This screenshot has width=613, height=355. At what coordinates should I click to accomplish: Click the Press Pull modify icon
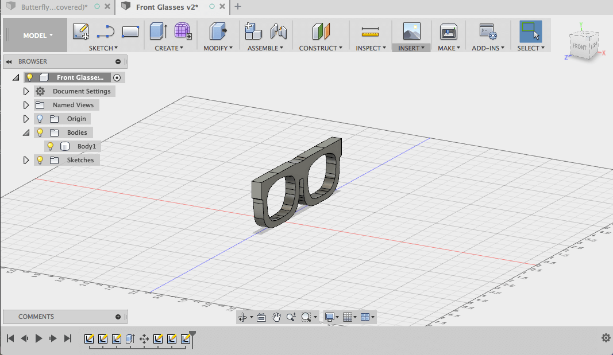click(x=218, y=32)
